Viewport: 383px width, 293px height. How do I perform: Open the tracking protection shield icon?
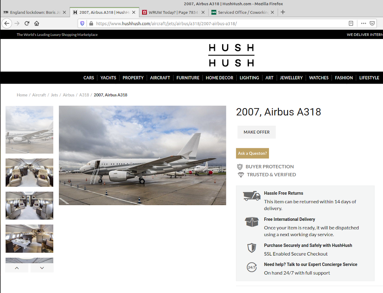click(82, 23)
